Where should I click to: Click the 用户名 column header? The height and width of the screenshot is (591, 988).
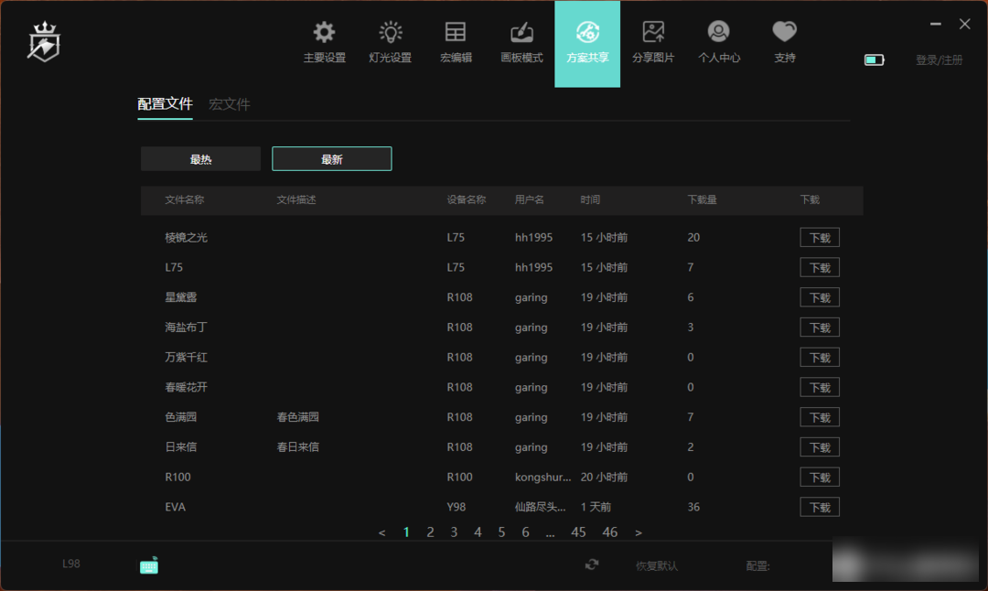tap(530, 199)
